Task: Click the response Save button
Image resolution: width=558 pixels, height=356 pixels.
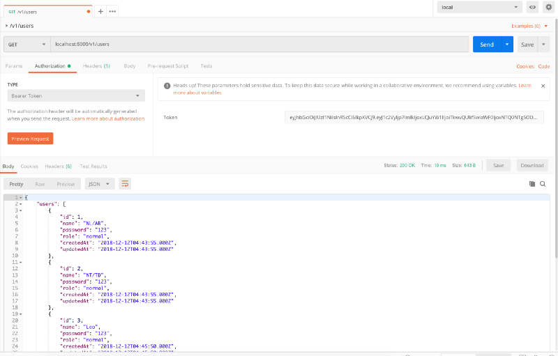Action: tap(499, 166)
